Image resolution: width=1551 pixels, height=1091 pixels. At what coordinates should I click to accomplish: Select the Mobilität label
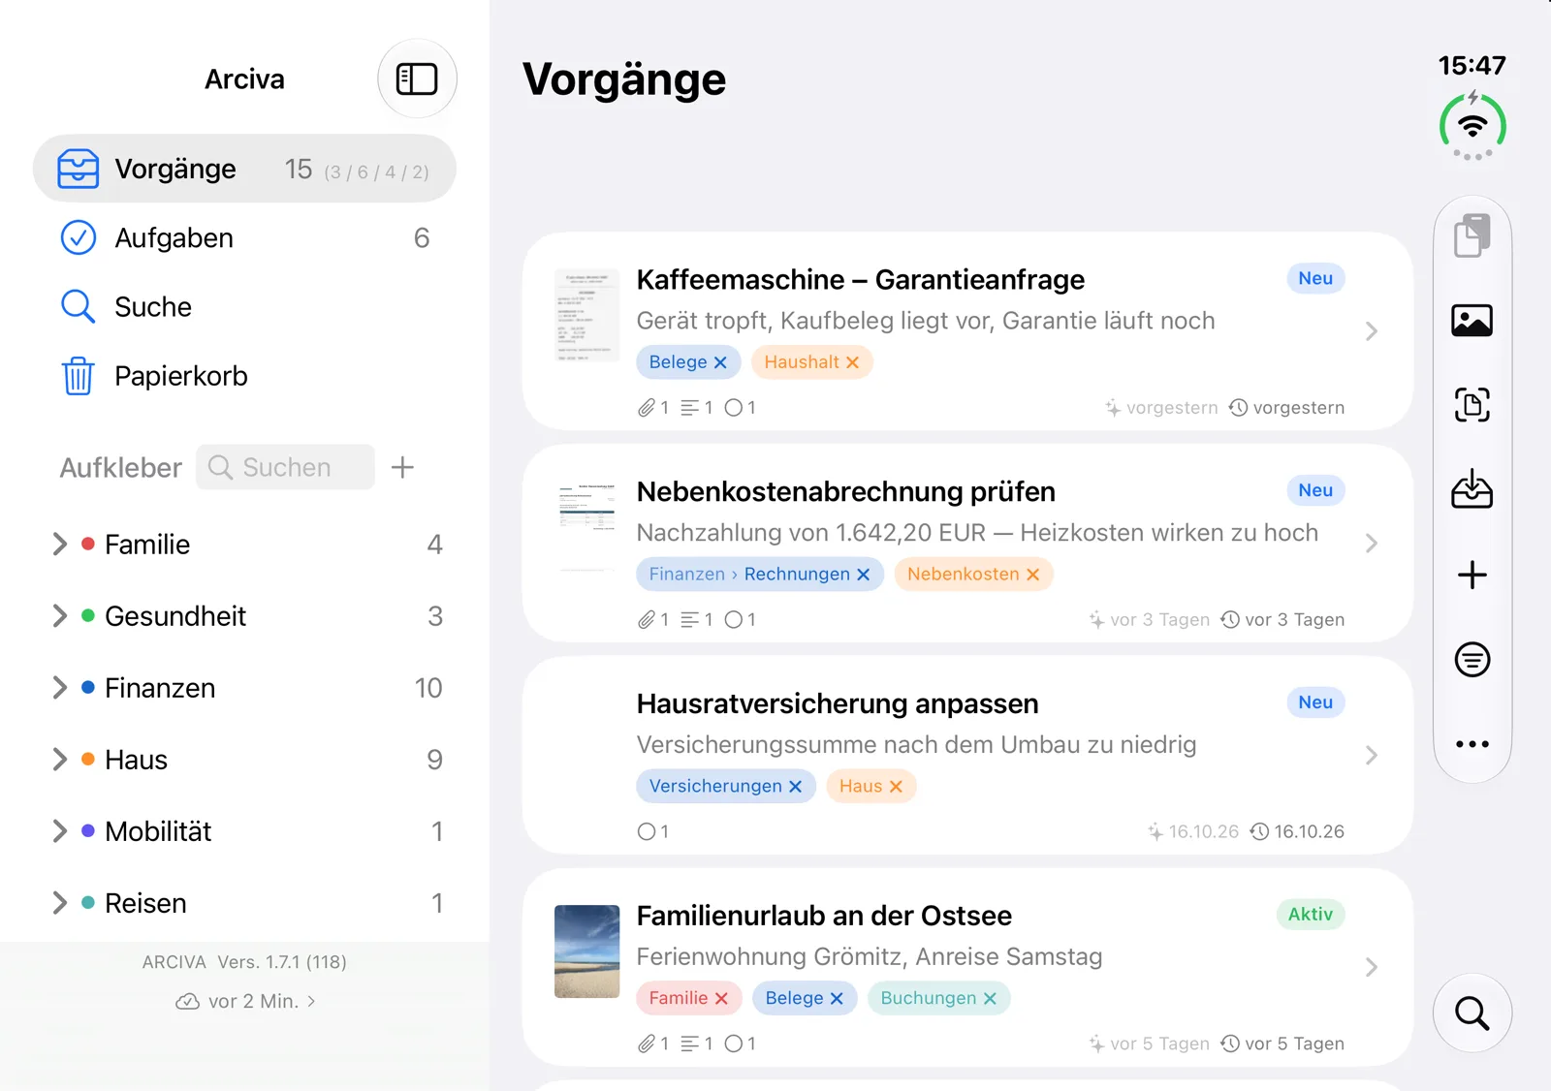(158, 831)
